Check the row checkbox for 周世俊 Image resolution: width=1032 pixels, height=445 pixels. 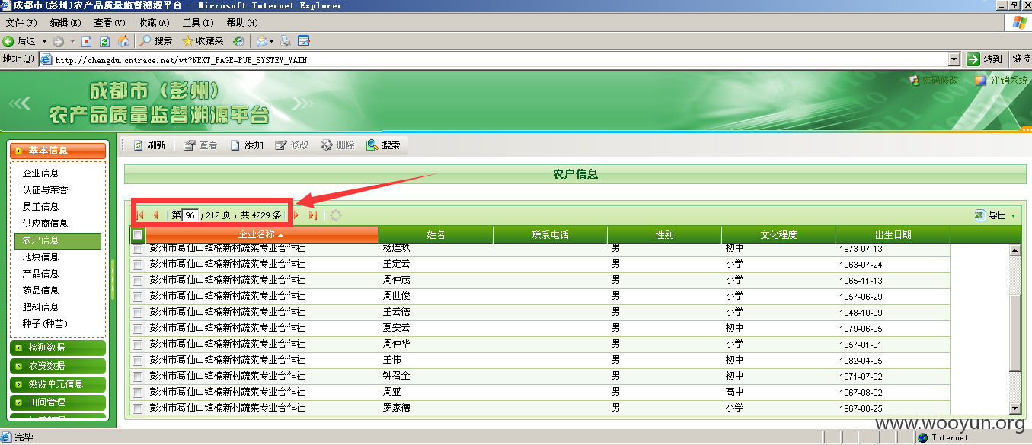(x=137, y=297)
